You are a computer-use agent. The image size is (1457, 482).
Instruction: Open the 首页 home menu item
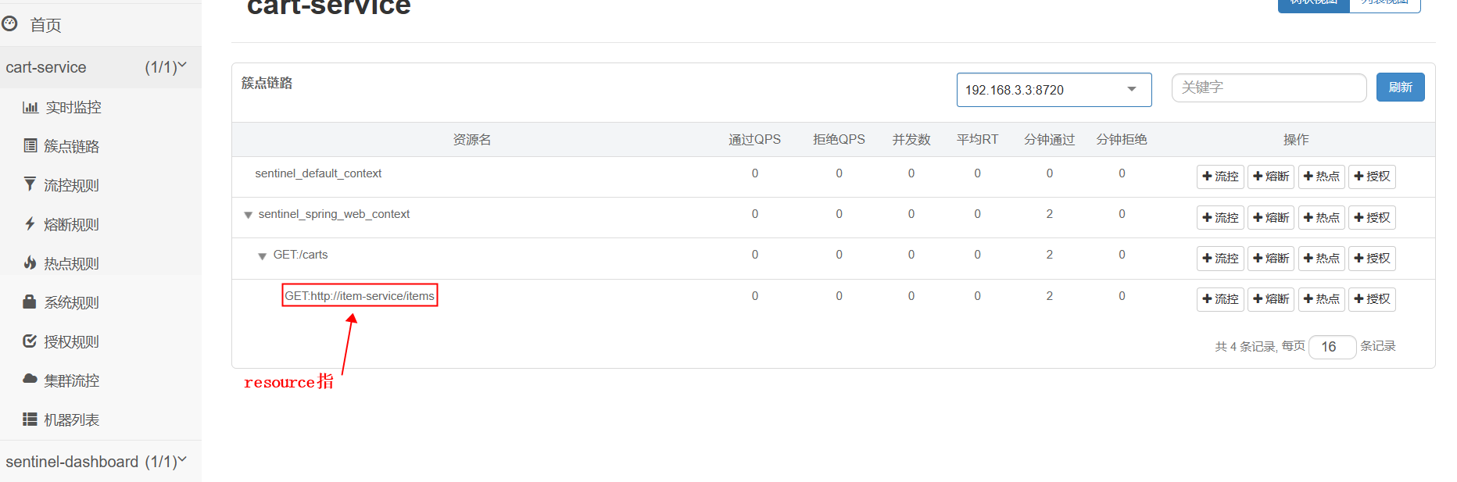pyautogui.click(x=45, y=26)
